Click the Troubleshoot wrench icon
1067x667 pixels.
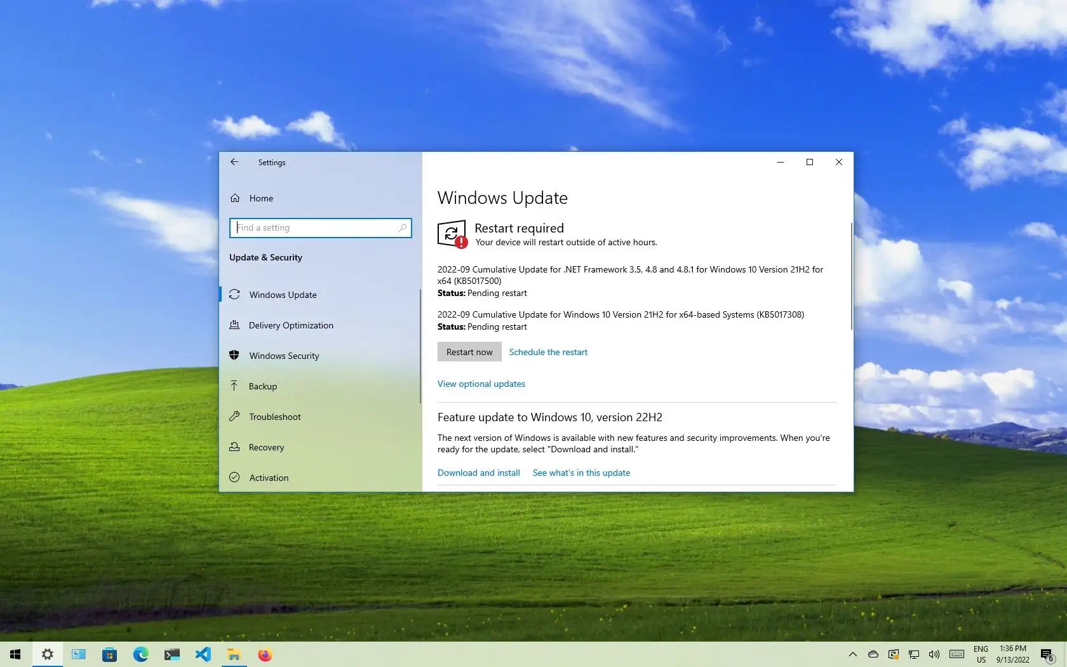pos(234,417)
